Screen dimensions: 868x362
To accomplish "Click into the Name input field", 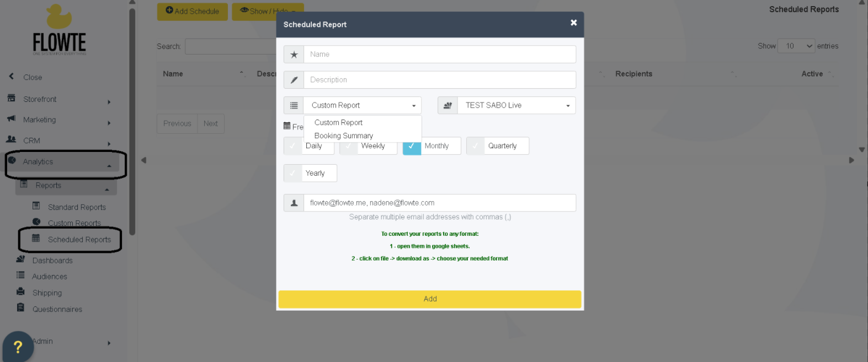I will click(439, 55).
